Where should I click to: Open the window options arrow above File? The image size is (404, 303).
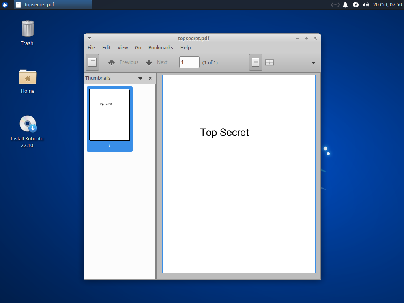point(89,38)
